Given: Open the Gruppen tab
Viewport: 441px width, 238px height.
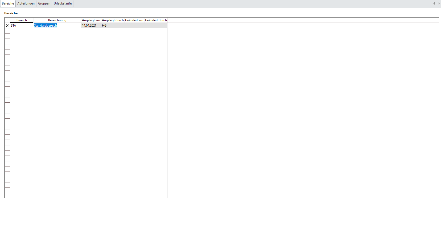Looking at the screenshot, I should click(x=44, y=3).
